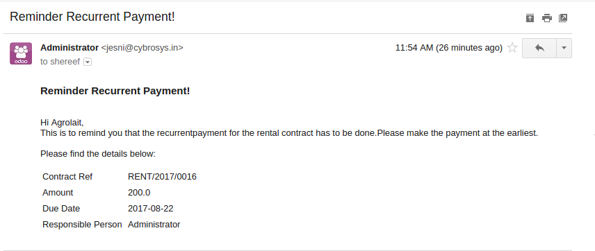This screenshot has width=595, height=251.
Task: Click the 'Please find the details below' line
Action: pos(98,154)
